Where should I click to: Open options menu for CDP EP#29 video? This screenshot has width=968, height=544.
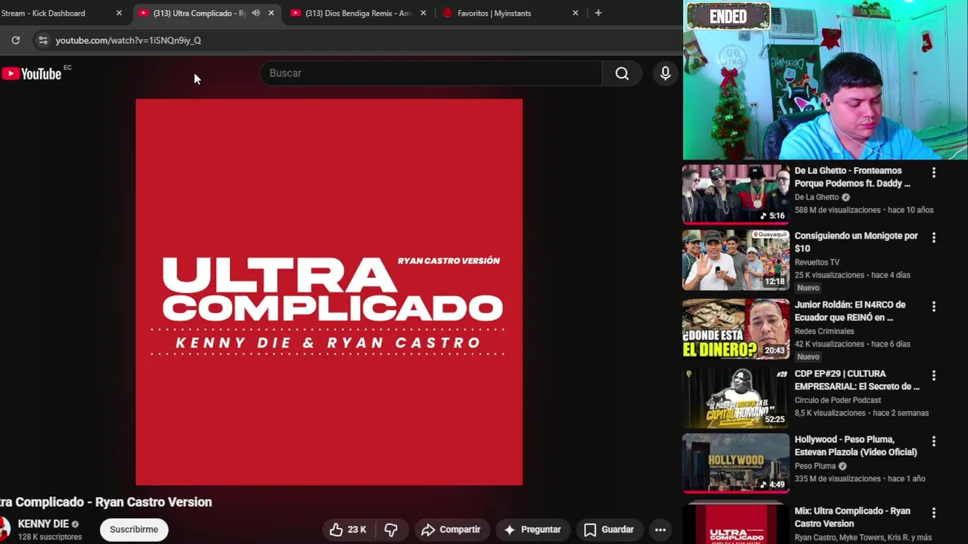(934, 375)
